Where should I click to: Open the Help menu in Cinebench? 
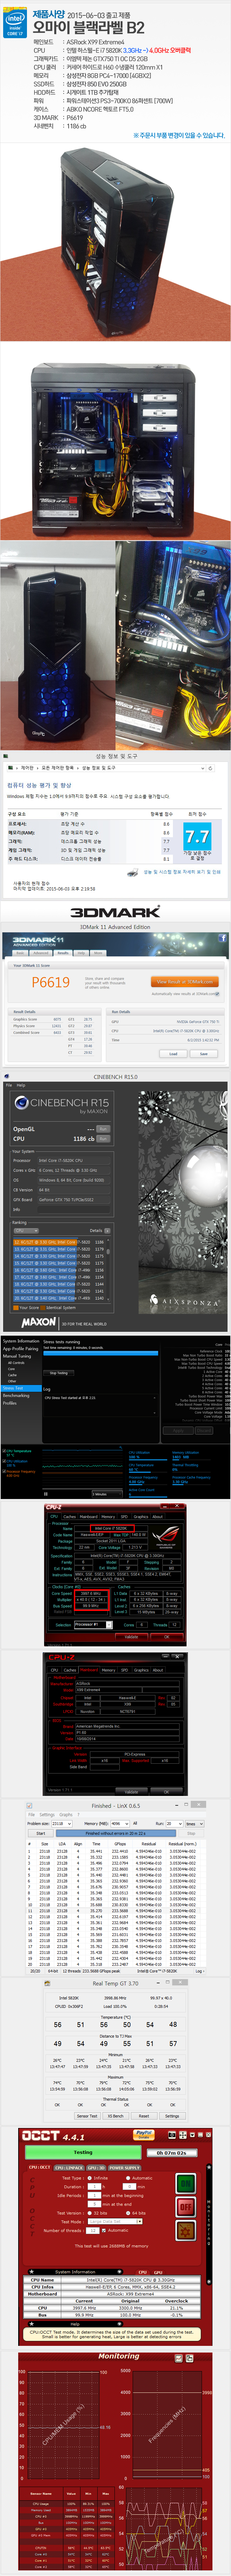(21, 1085)
